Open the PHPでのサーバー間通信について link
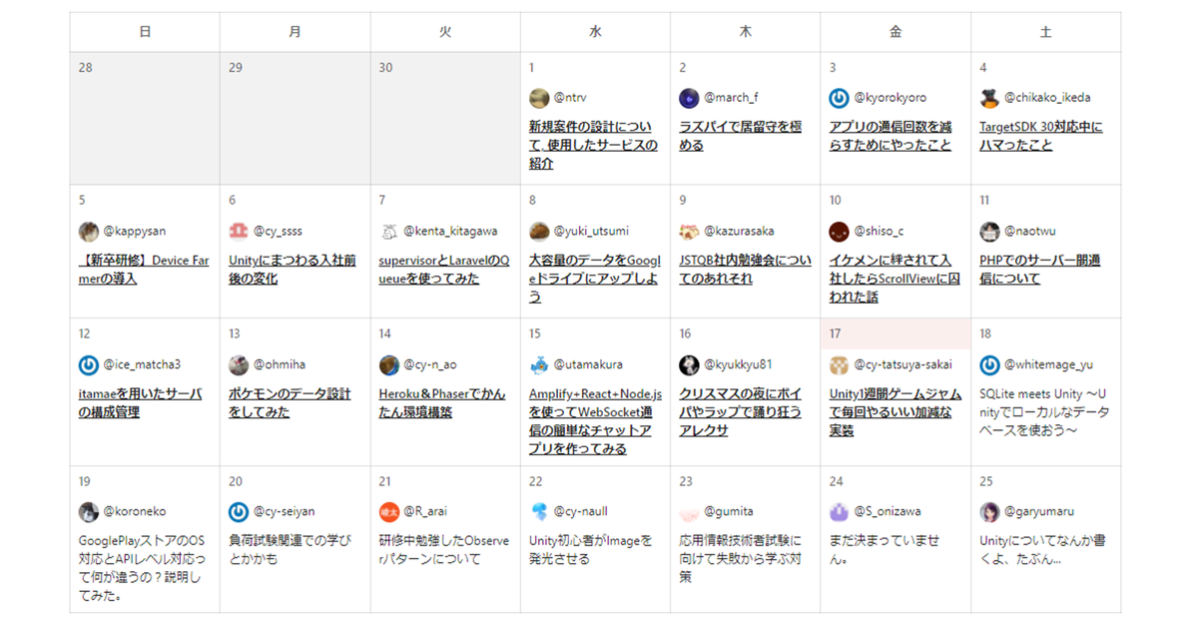 click(x=1039, y=270)
